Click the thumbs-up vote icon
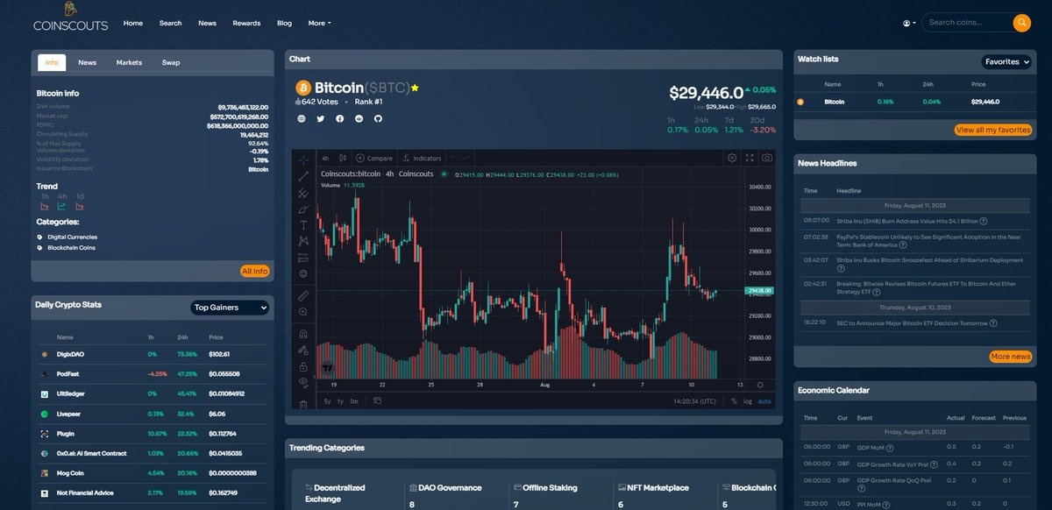1052x510 pixels. coord(299,102)
